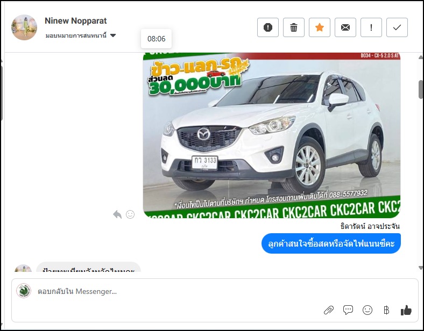Click the chat scrollbar thumb

[x=421, y=90]
